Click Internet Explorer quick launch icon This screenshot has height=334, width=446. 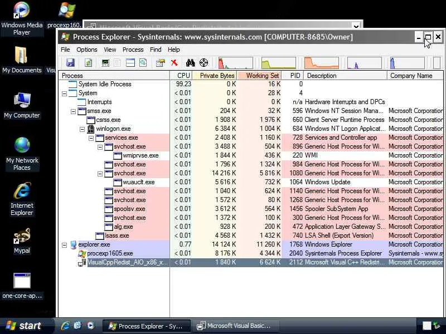point(65,326)
